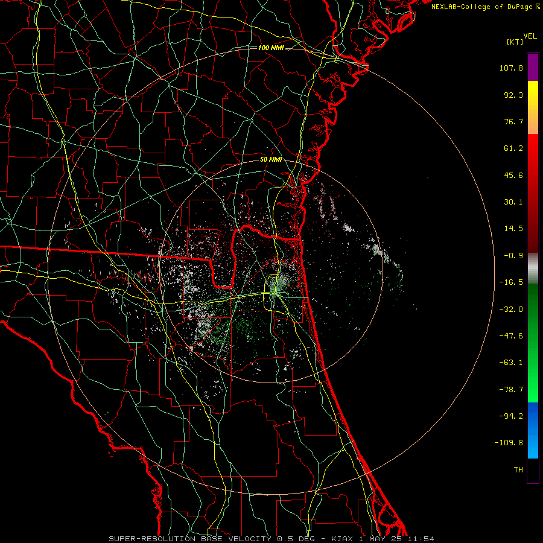Click the purple segment of the color bar
The width and height of the screenshot is (543, 543).
(x=533, y=68)
